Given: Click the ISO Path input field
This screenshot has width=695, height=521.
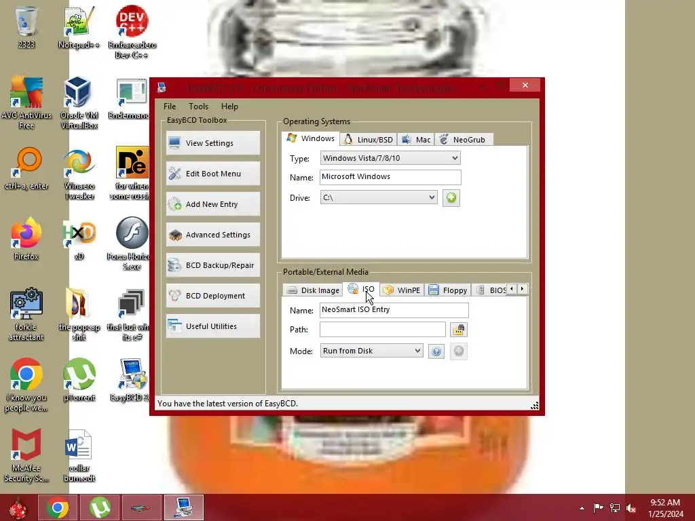Looking at the screenshot, I should pos(383,330).
